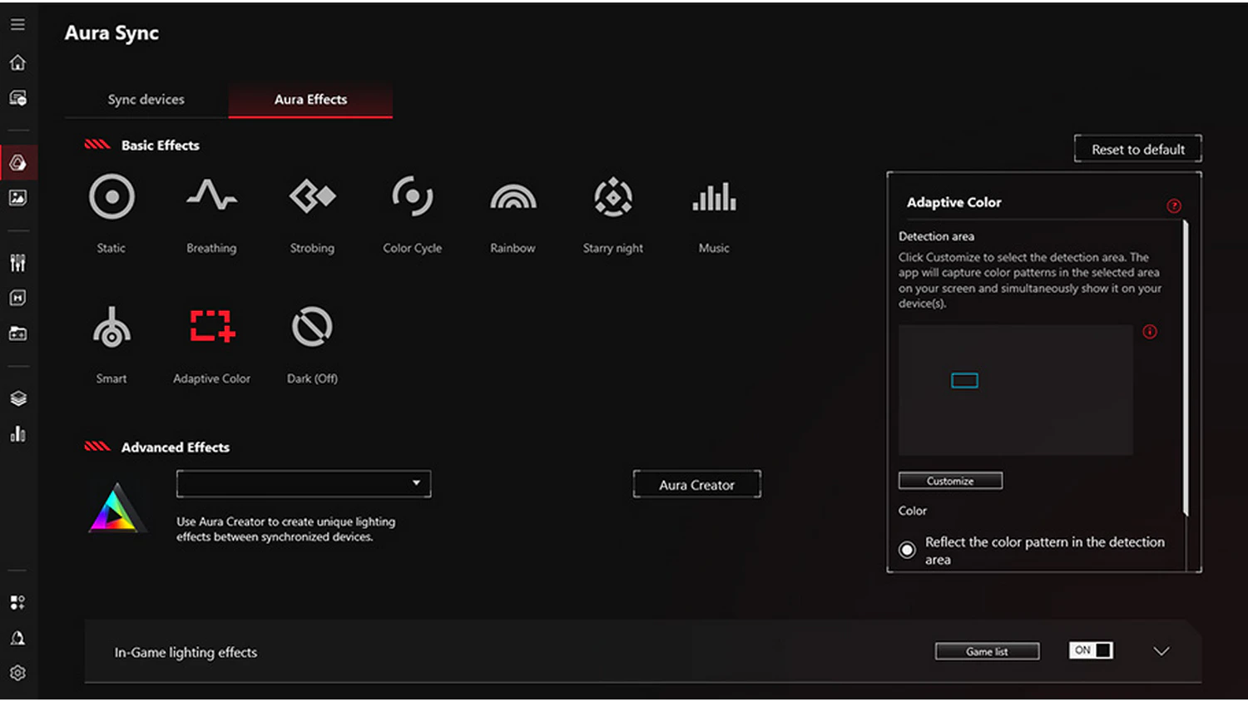The height and width of the screenshot is (702, 1248).
Task: Click the Adaptive Color panel scrollbar
Action: coord(1186,368)
